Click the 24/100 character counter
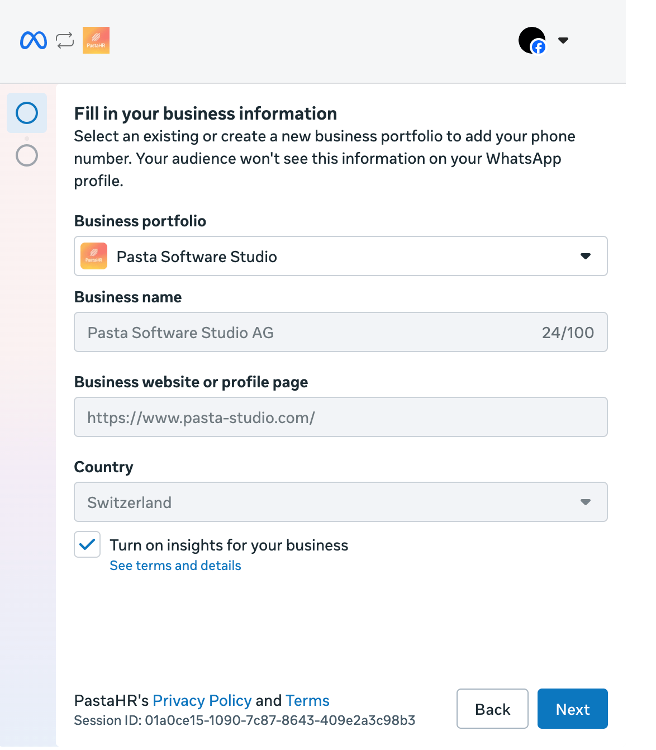 pos(568,333)
